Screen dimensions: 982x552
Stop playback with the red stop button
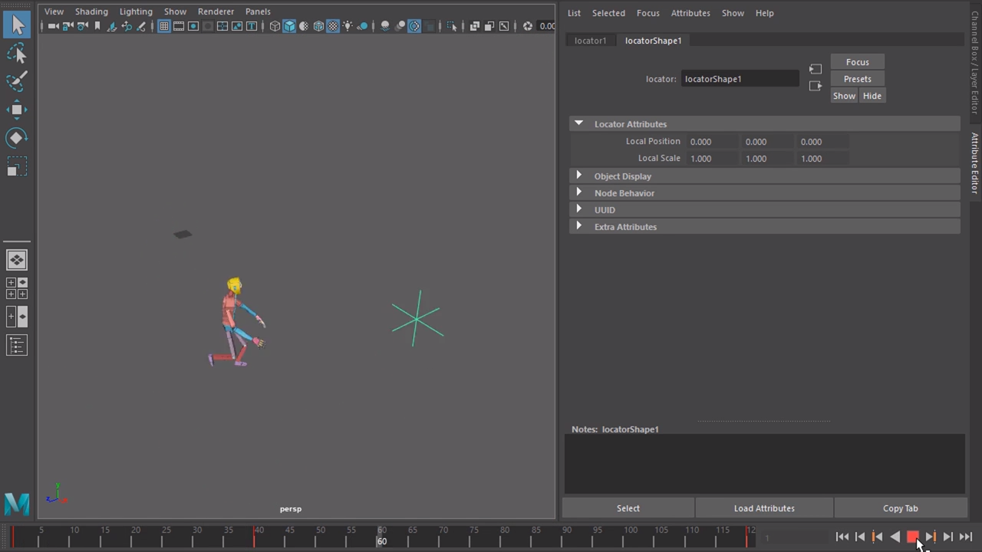coord(913,537)
